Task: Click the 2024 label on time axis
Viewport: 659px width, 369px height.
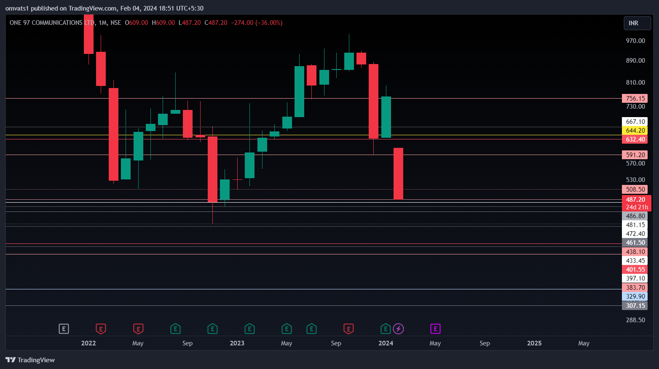Action: click(386, 343)
